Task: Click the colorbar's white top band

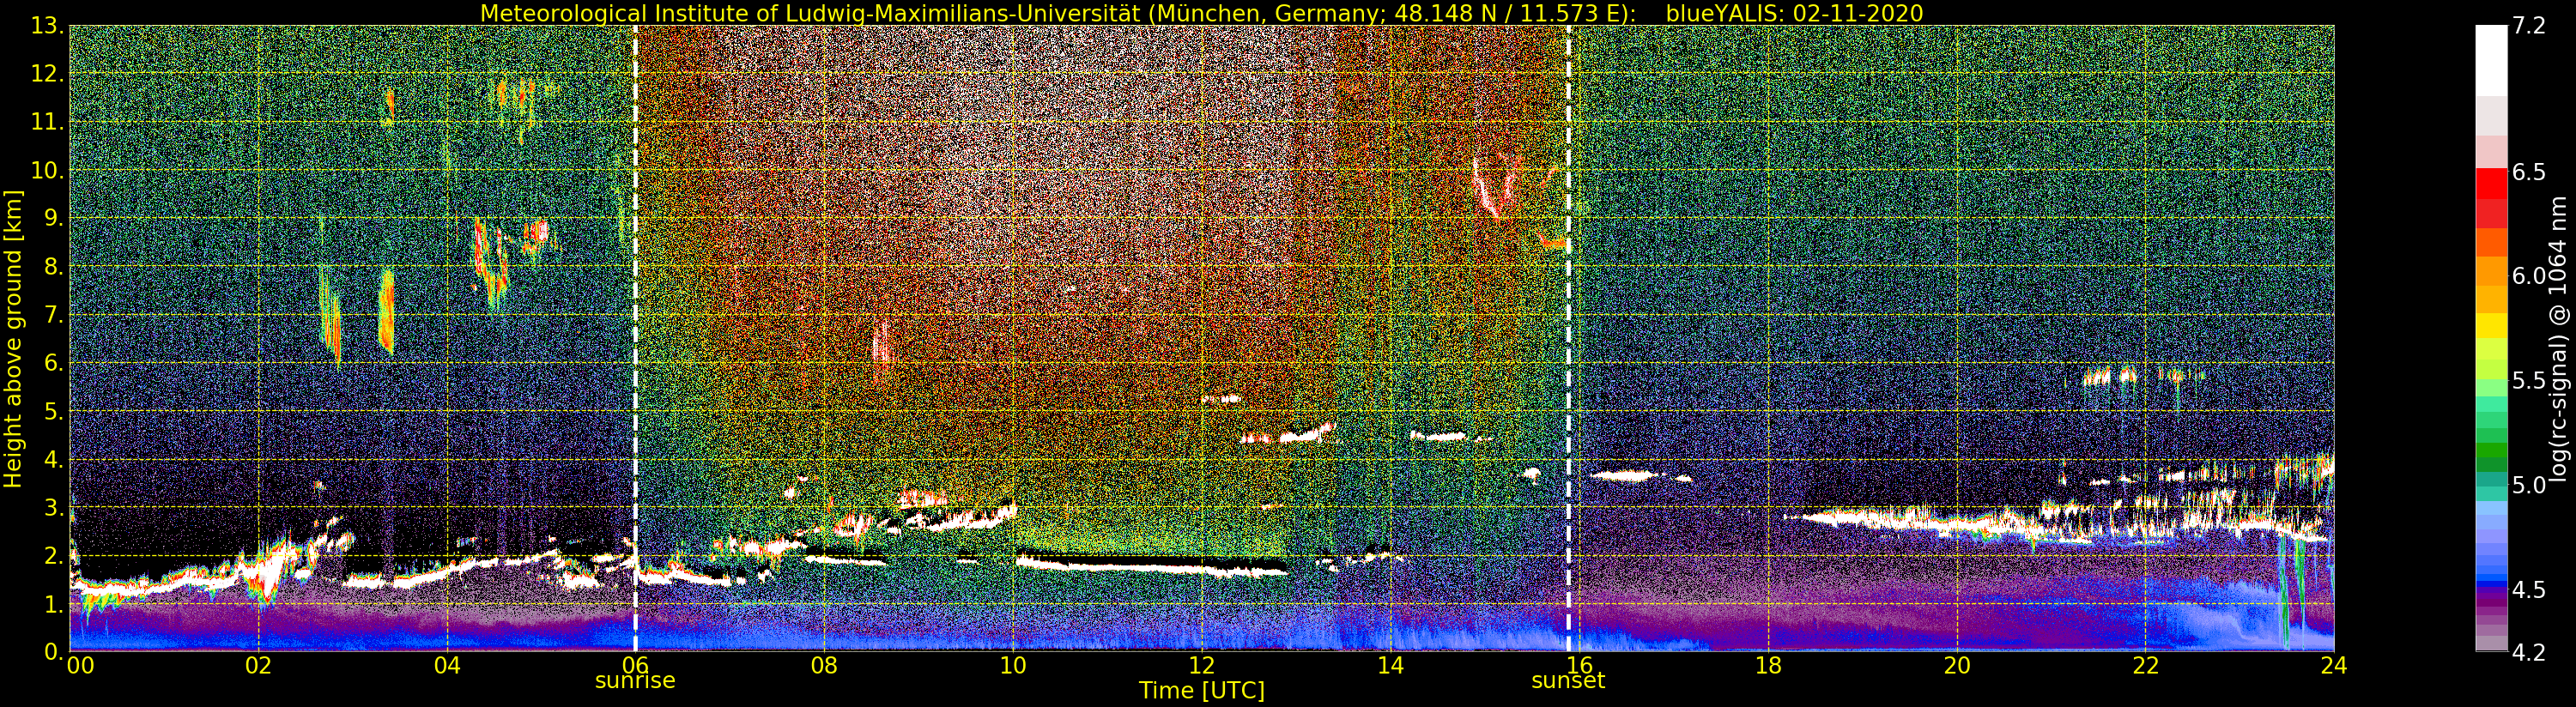Action: (x=2491, y=60)
